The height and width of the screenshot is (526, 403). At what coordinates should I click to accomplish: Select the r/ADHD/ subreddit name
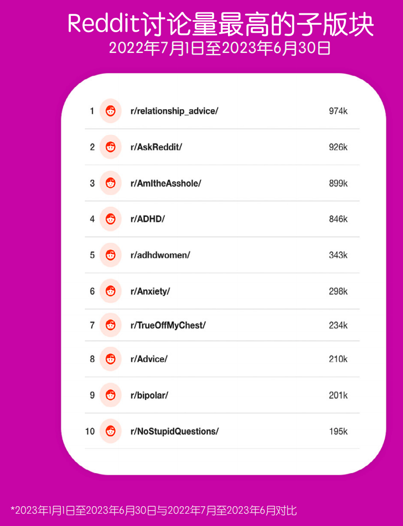tap(148, 219)
